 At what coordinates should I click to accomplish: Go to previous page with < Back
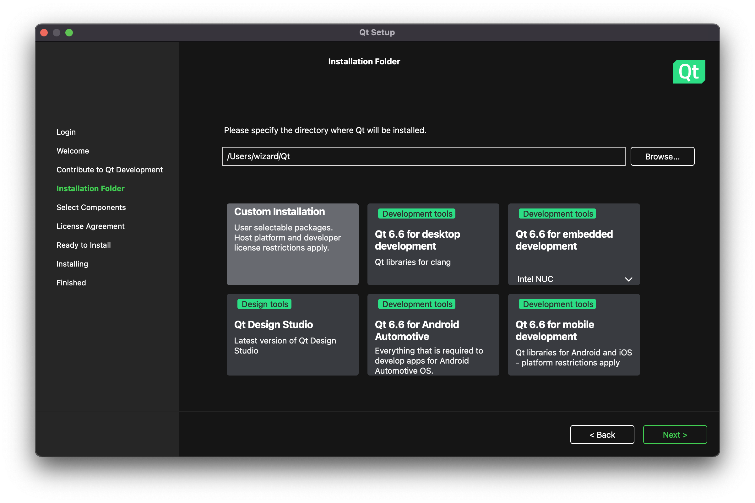pos(602,435)
